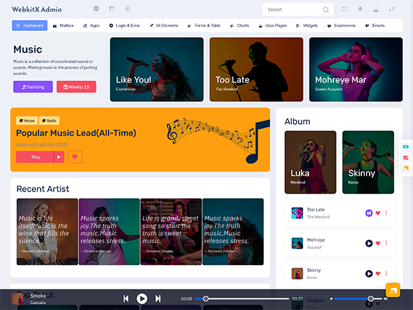Open more options for Too Late track
The image size is (413, 310).
pyautogui.click(x=386, y=213)
